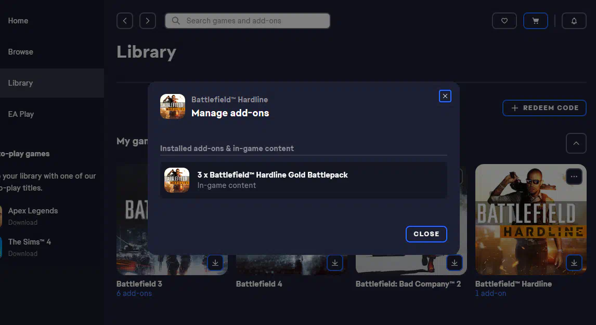Go back with the left arrow button
Image resolution: width=596 pixels, height=325 pixels.
pyautogui.click(x=125, y=21)
